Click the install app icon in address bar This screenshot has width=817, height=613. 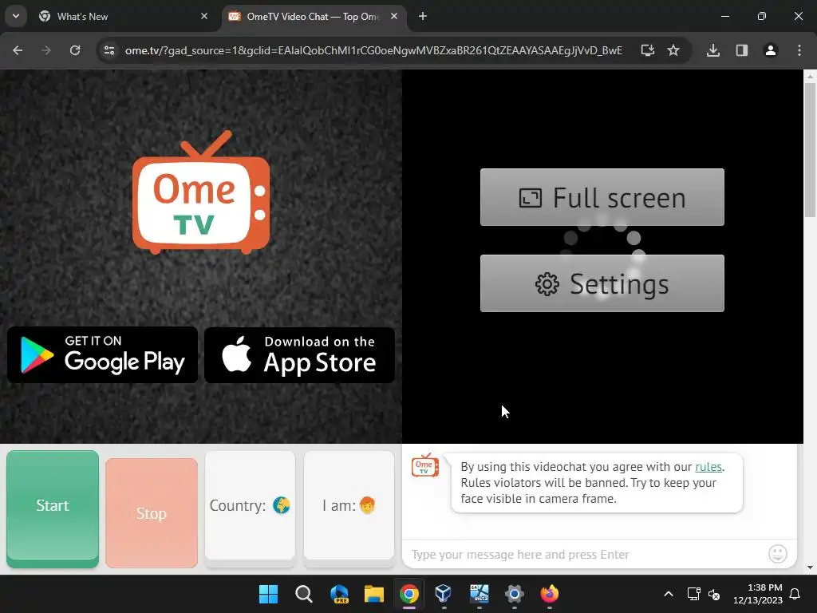(x=648, y=50)
